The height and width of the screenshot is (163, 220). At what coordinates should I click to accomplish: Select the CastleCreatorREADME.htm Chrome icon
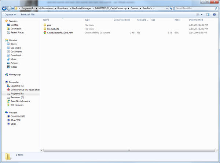click(45, 33)
